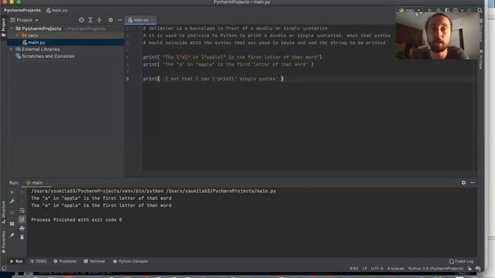This screenshot has width=495, height=278.
Task: Open the Problems tool window
Action: (65, 261)
